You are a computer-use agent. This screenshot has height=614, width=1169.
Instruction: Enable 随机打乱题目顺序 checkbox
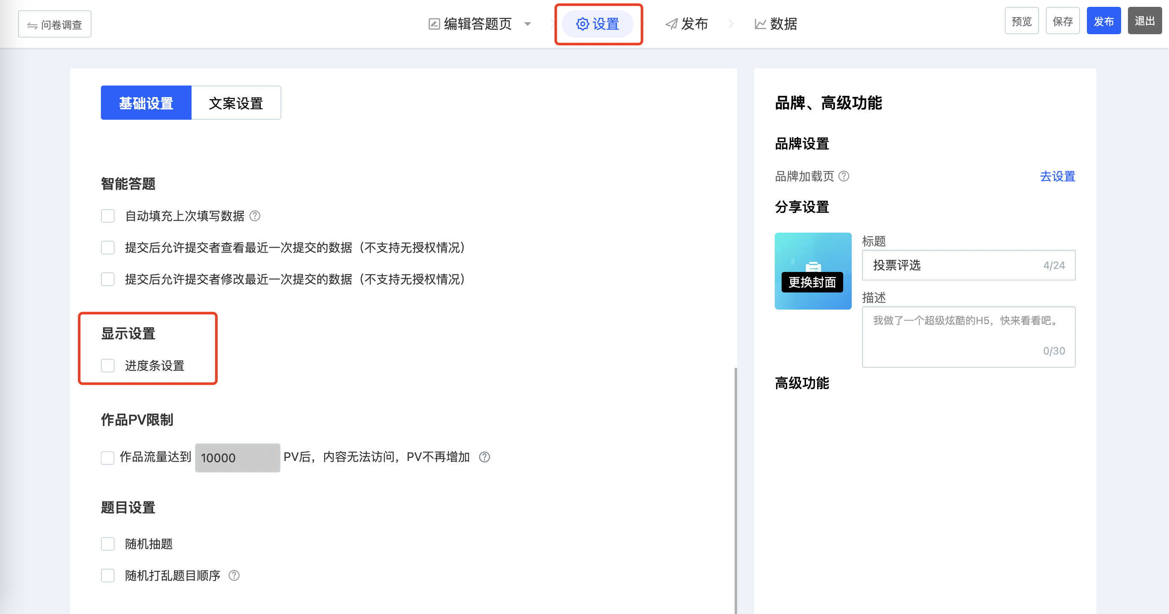(108, 576)
